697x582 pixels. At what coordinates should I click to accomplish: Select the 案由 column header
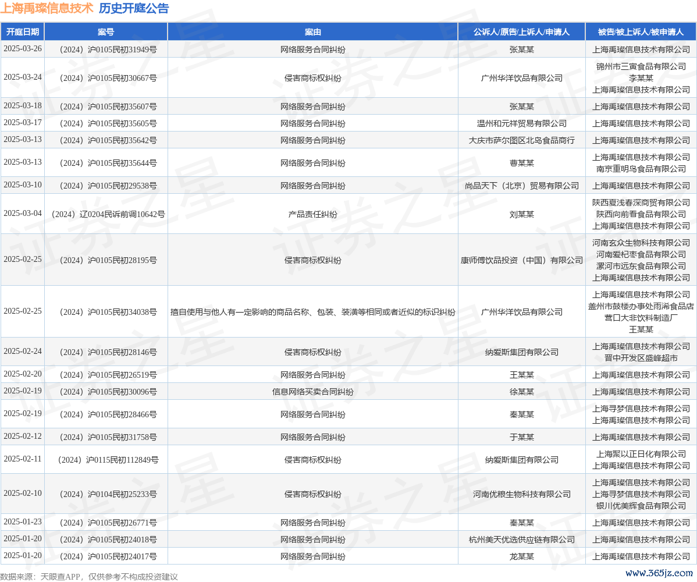pos(313,32)
